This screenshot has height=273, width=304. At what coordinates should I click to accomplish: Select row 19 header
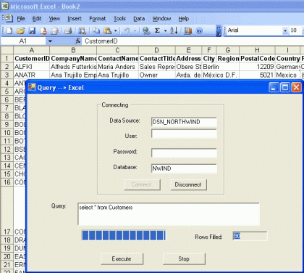[7, 248]
